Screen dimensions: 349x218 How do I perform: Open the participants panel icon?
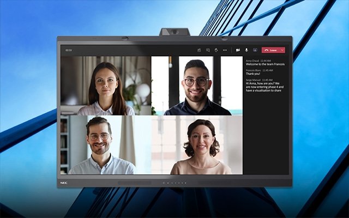click(200, 50)
